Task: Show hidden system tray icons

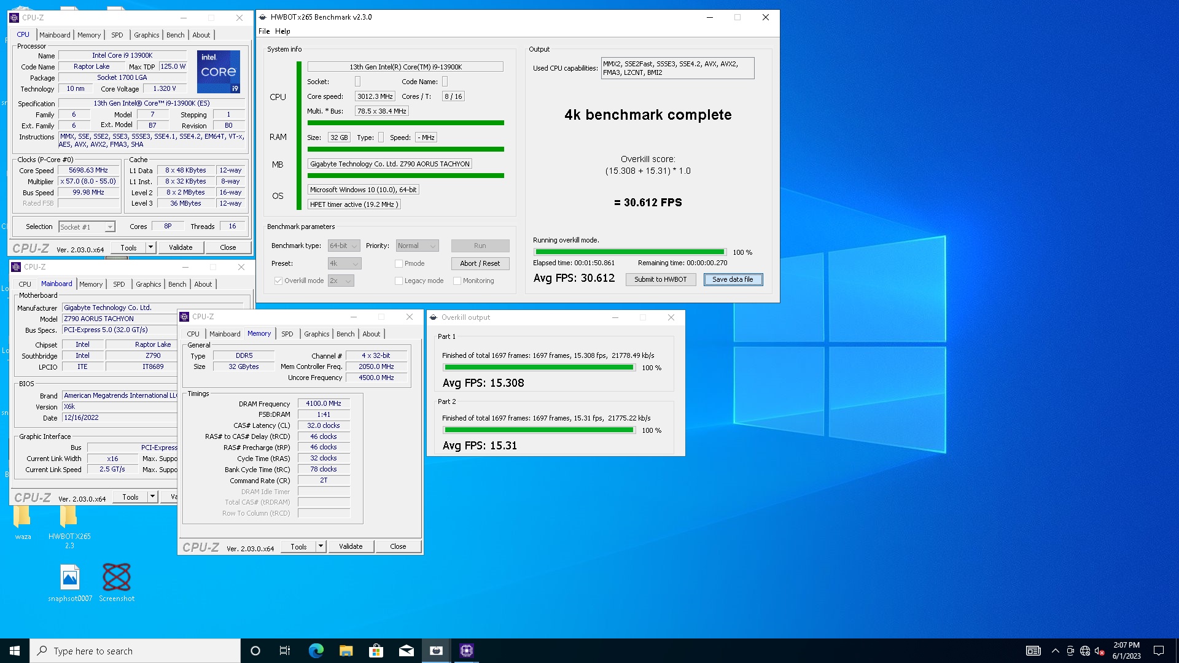Action: tap(1055, 651)
